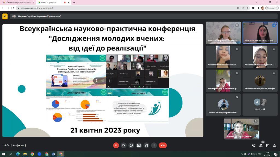Open Microsoft Word from the taskbar

[x=54, y=154]
